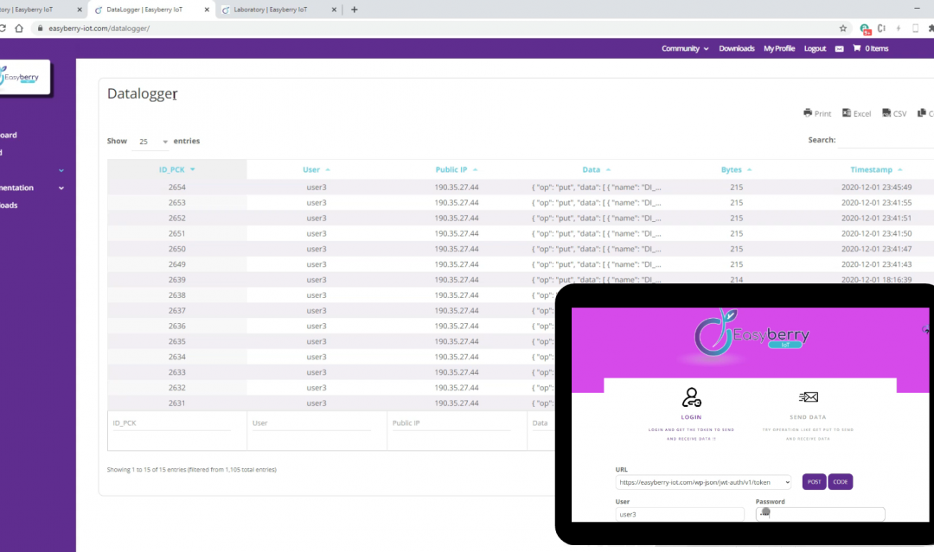Sort table by Timestamp column
This screenshot has height=552, width=934.
pyautogui.click(x=876, y=169)
